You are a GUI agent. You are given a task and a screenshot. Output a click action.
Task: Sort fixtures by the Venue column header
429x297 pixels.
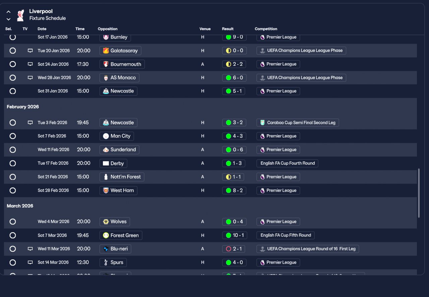pos(205,29)
